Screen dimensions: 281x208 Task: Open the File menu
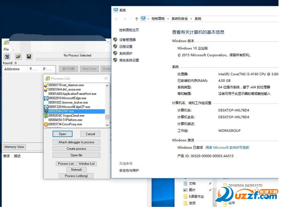6,49
